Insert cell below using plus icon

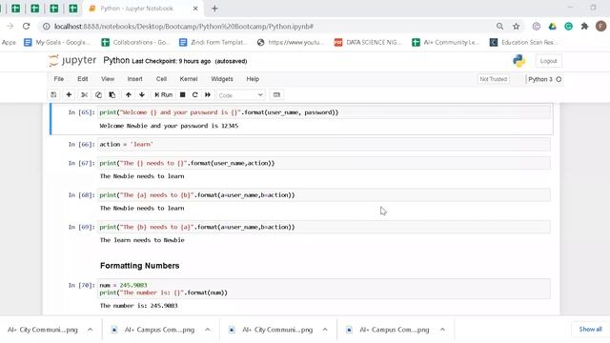tap(69, 95)
